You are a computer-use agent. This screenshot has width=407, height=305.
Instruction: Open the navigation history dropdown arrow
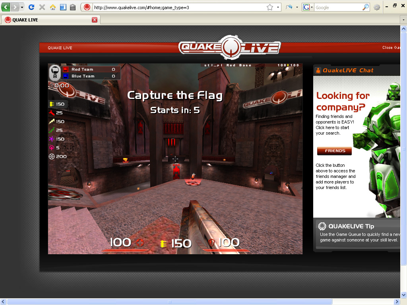(x=22, y=7)
